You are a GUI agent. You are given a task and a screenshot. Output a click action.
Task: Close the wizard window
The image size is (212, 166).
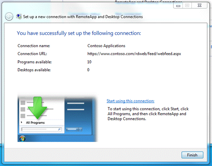point(199,6)
